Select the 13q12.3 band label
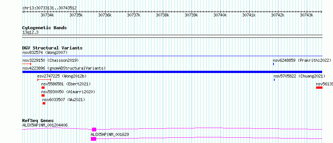This screenshot has height=143, width=333. click(x=31, y=33)
